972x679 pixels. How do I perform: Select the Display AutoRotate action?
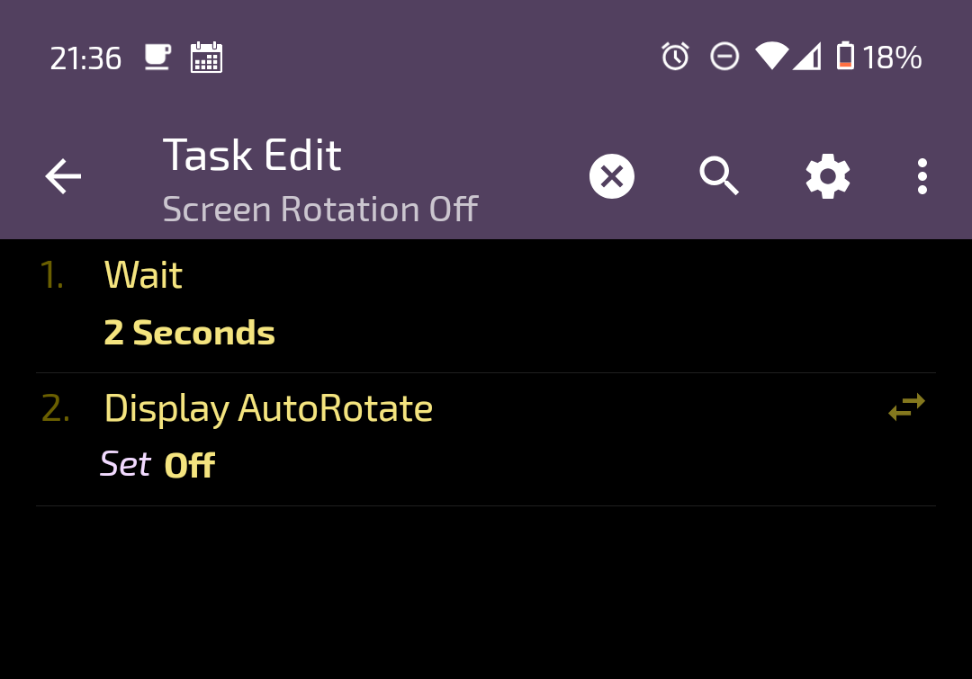click(486, 439)
